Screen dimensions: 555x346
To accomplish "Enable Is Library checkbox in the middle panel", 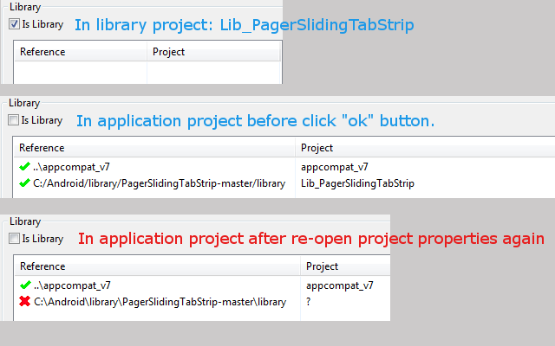I will 13,120.
